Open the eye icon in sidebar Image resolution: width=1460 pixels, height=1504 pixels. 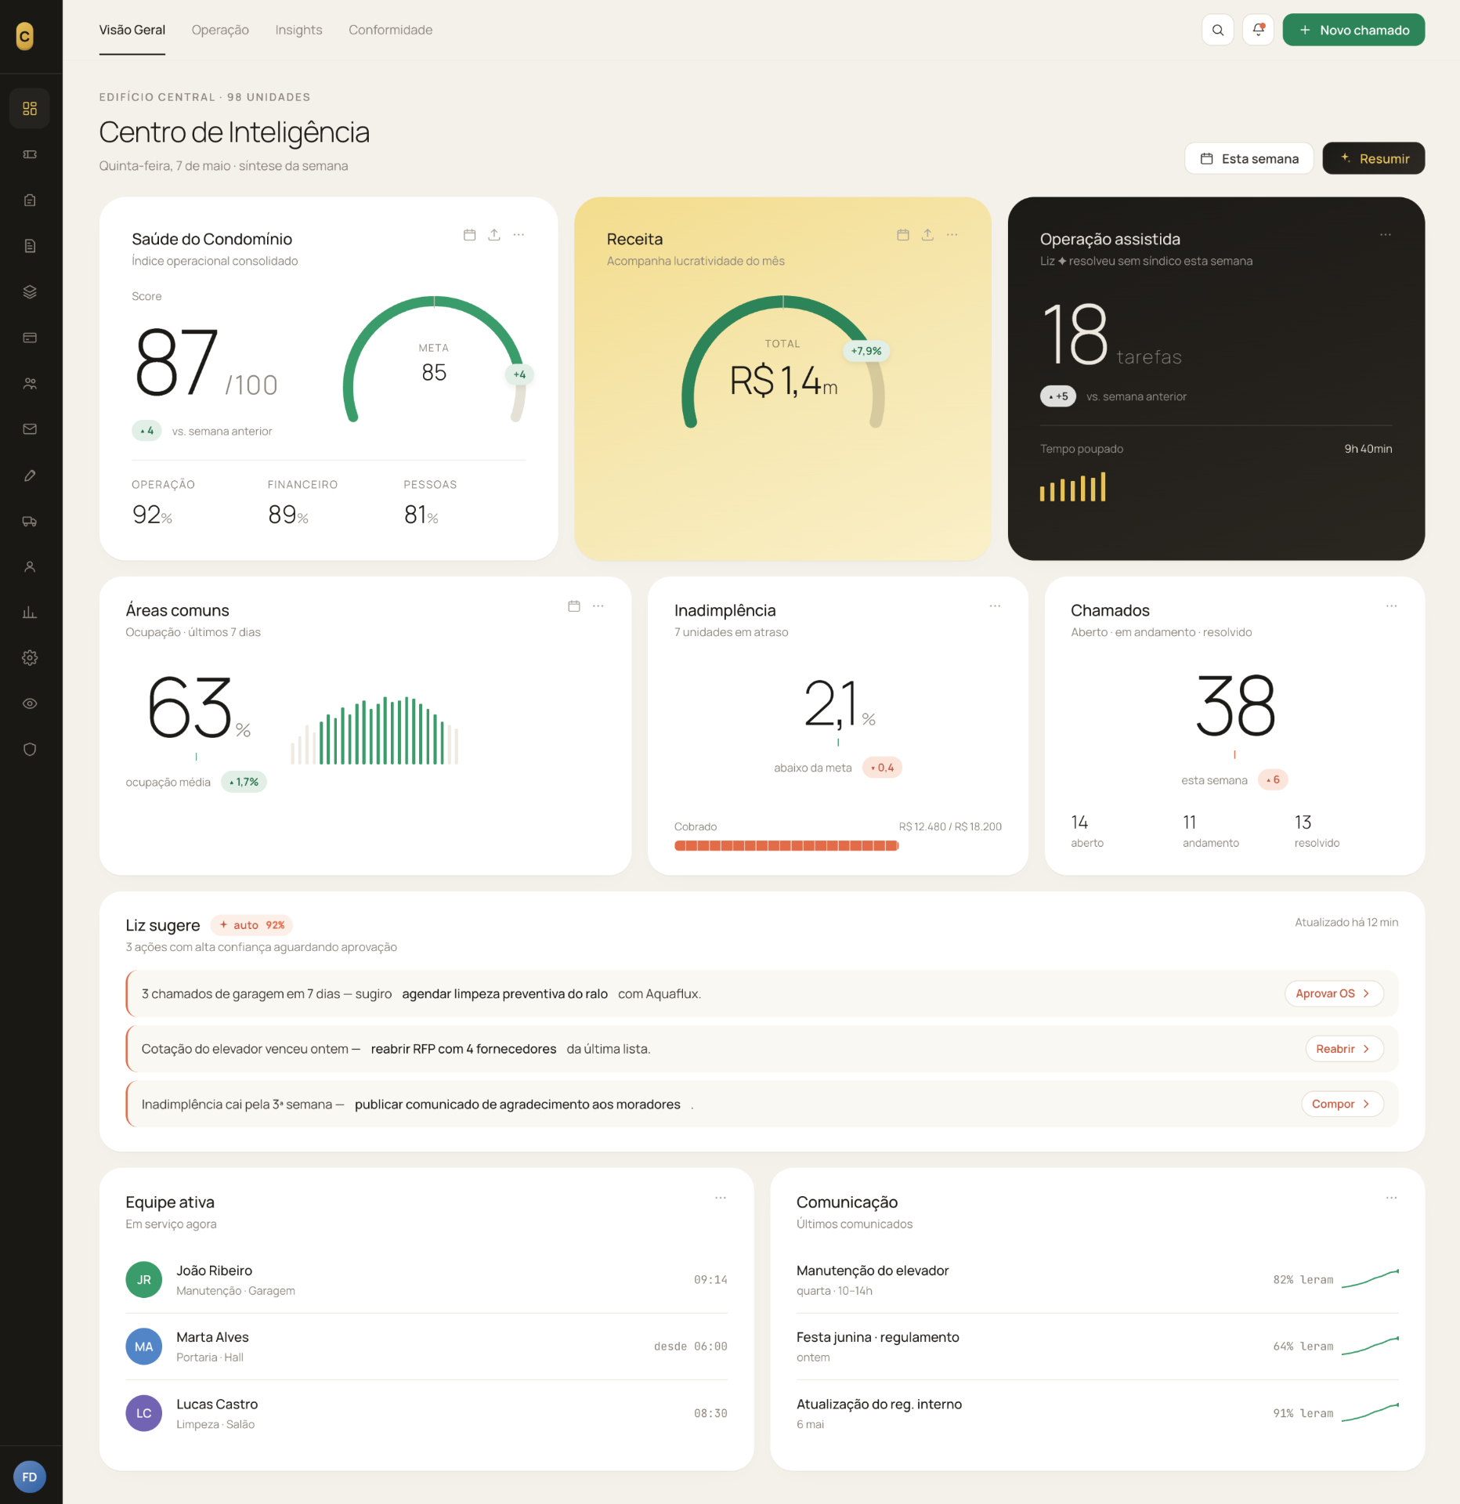(x=30, y=703)
